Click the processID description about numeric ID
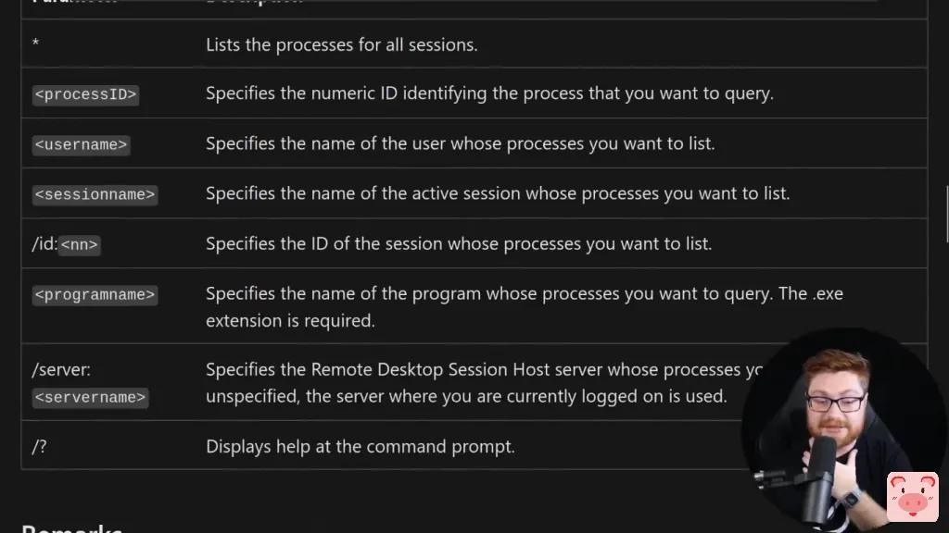This screenshot has height=533, width=949. tap(488, 93)
